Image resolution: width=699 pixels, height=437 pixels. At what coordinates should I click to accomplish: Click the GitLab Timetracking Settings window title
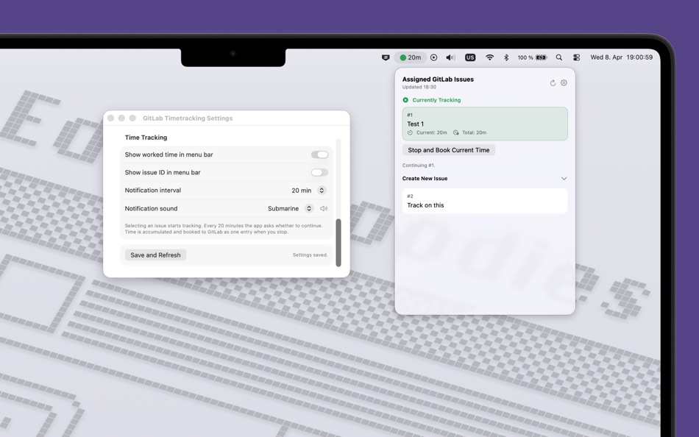point(188,118)
